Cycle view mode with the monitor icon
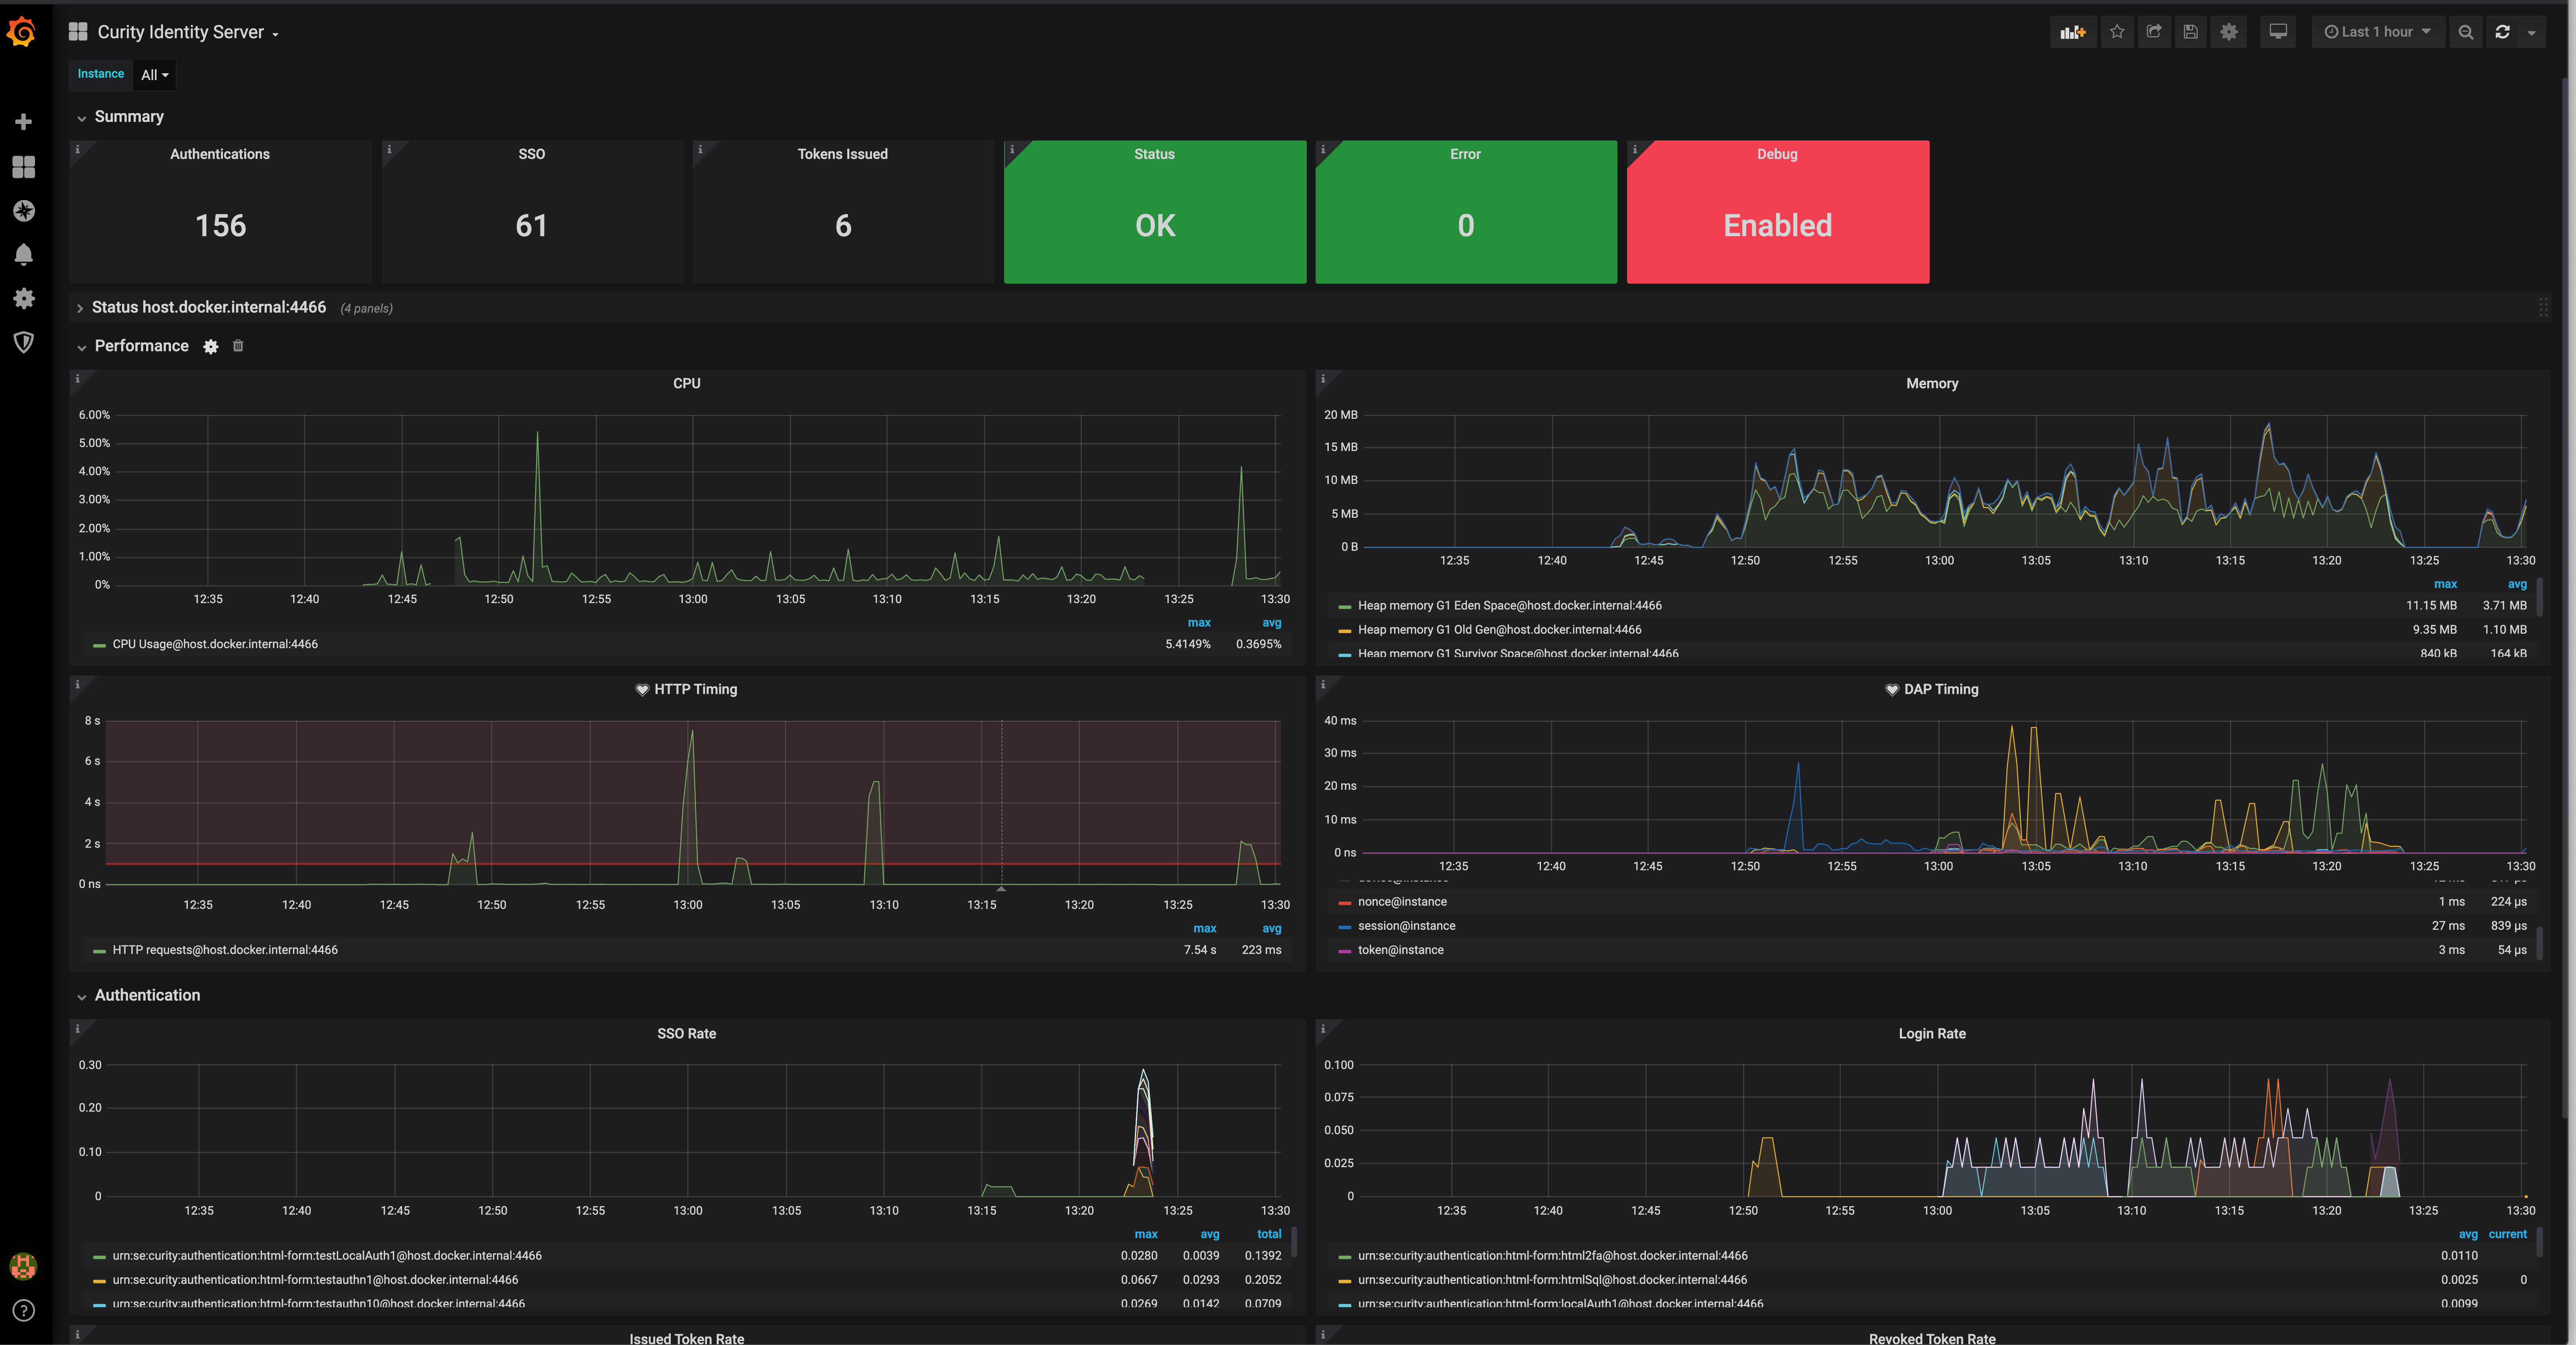The image size is (2576, 1345). tap(2278, 32)
